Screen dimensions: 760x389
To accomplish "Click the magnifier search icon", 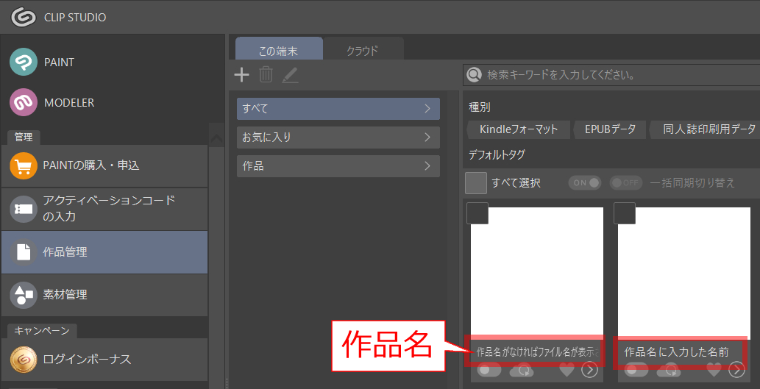I will (x=474, y=74).
